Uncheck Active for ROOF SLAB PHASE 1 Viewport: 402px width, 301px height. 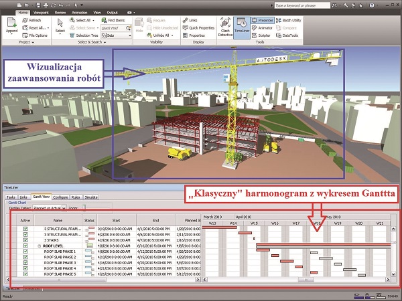[x=25, y=252]
